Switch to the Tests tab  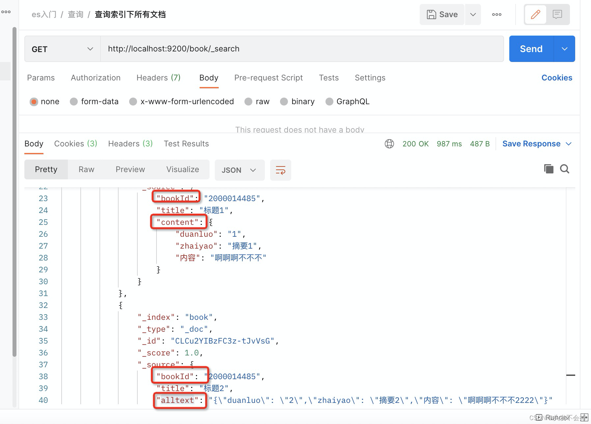point(328,78)
